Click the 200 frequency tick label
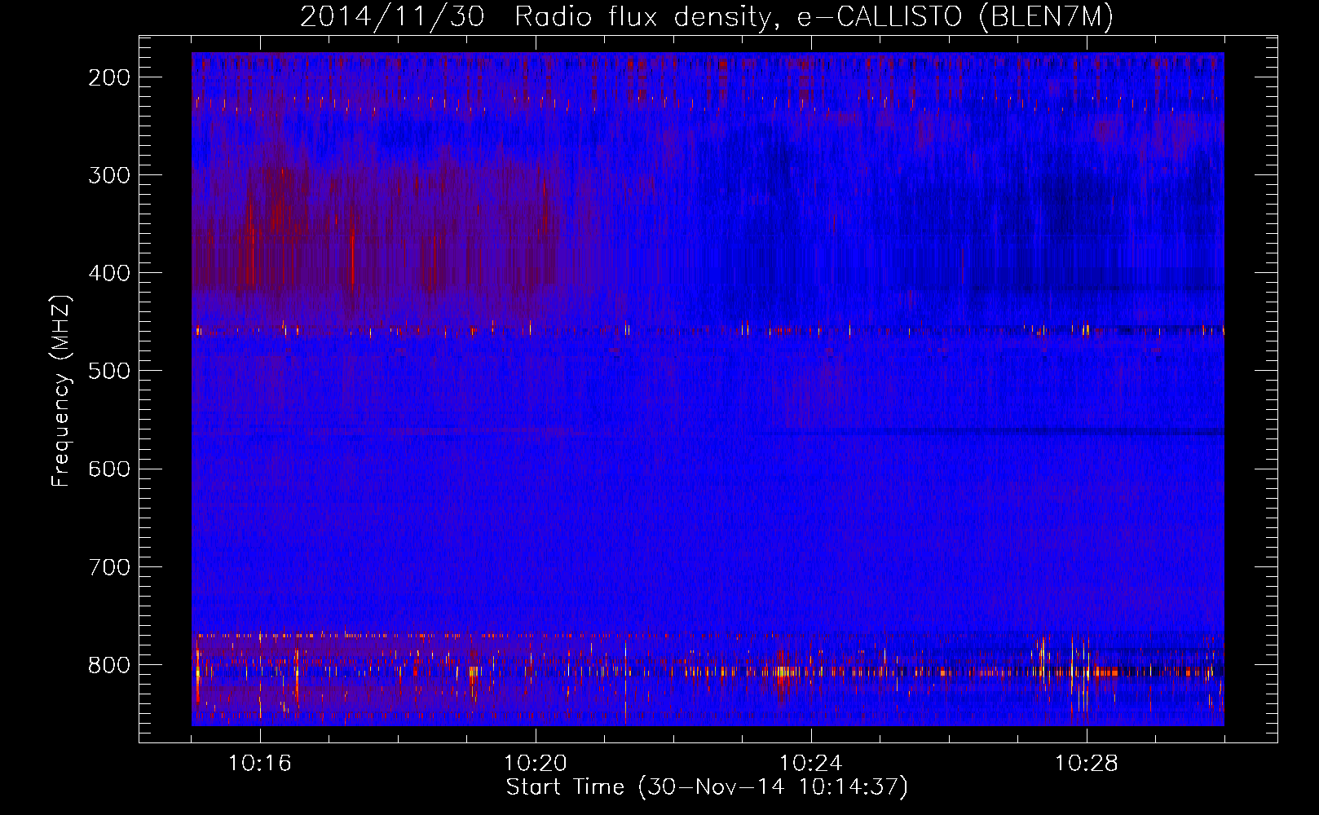The image size is (1319, 815). [x=109, y=77]
